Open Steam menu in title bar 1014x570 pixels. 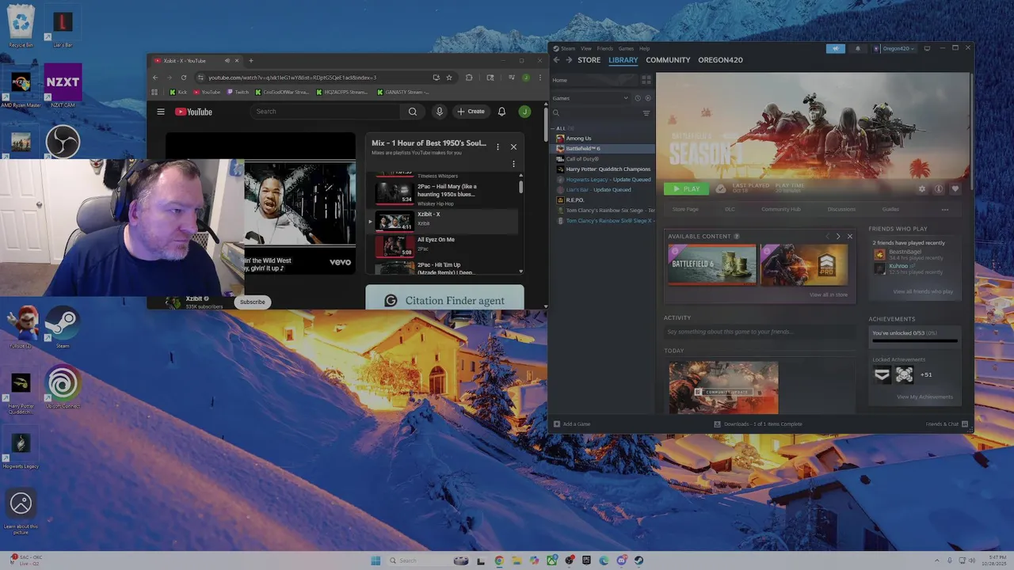[x=568, y=48]
